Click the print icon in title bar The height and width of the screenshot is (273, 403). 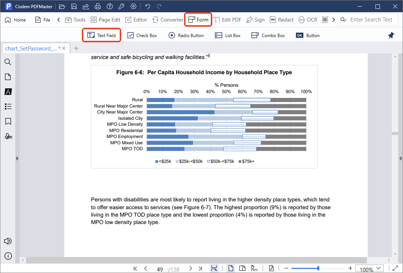point(98,6)
